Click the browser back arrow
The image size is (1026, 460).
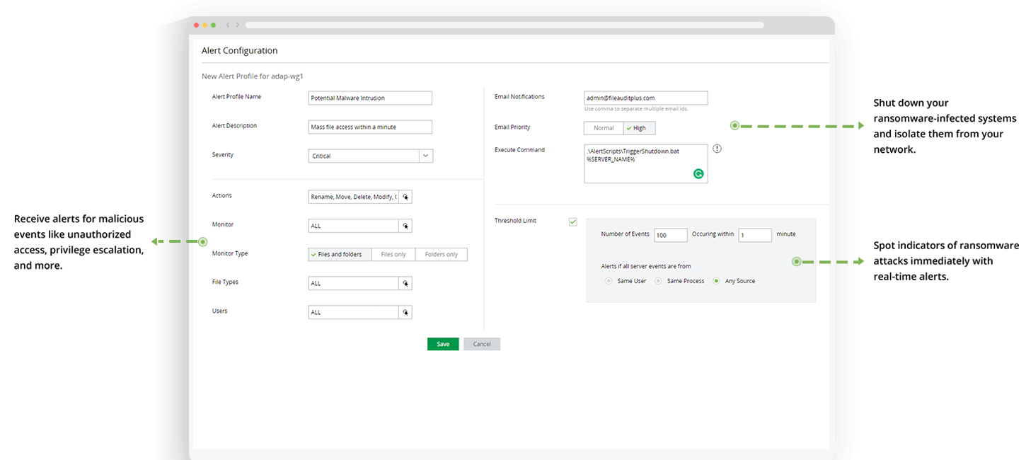(228, 25)
